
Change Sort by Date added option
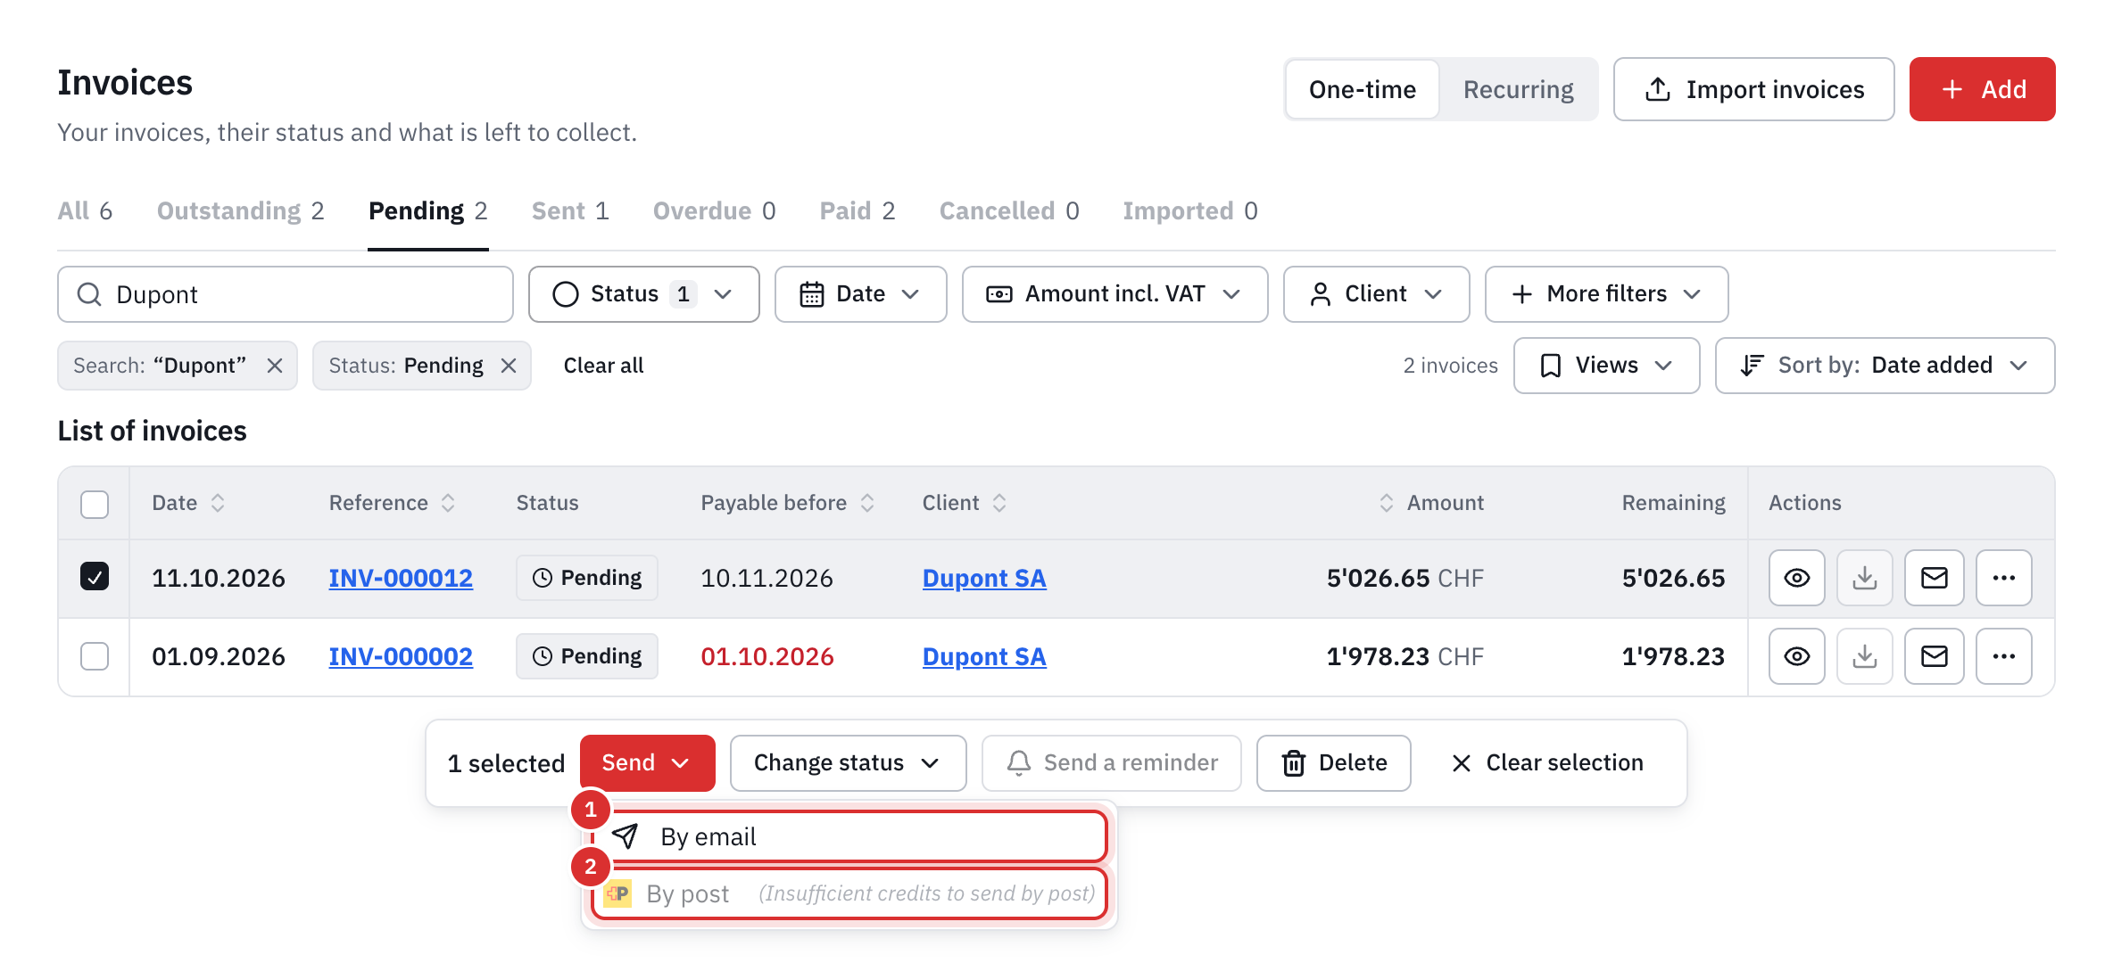(x=1885, y=366)
